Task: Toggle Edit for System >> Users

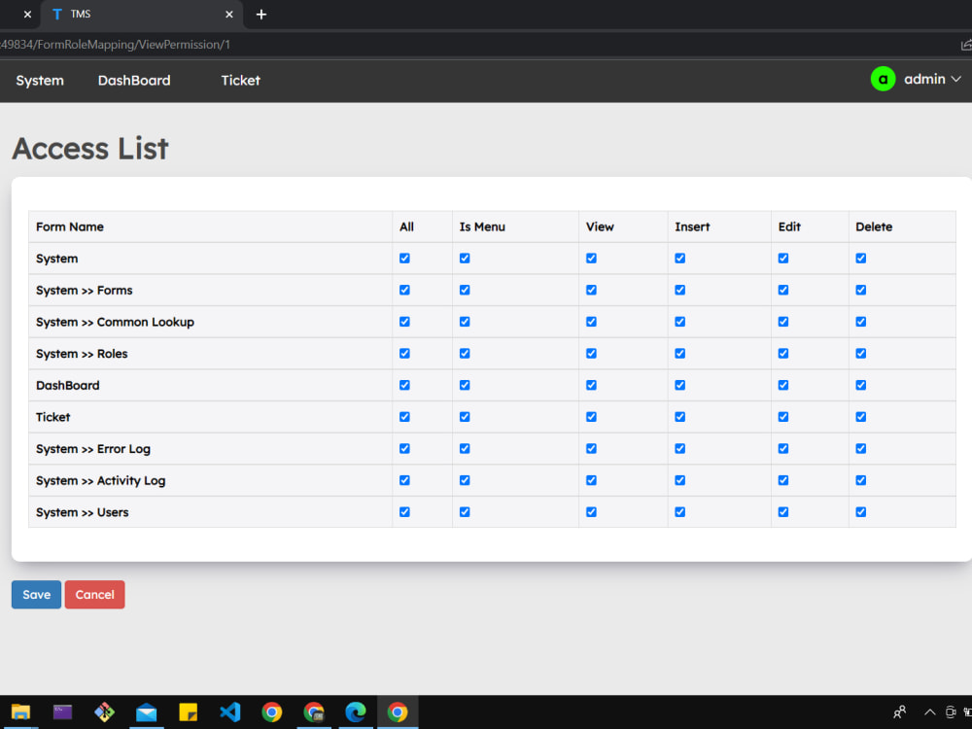Action: tap(783, 512)
